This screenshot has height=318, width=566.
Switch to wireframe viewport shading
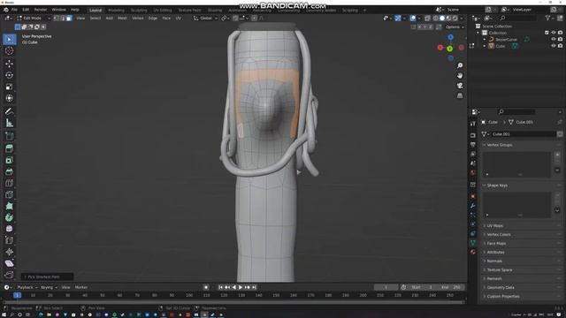[436, 18]
